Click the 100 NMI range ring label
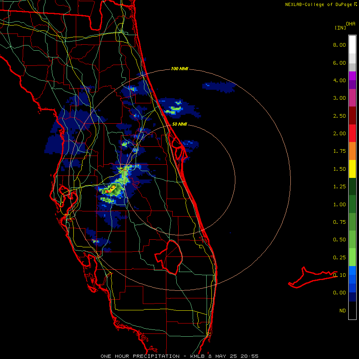The height and width of the screenshot is (359, 359). (179, 69)
